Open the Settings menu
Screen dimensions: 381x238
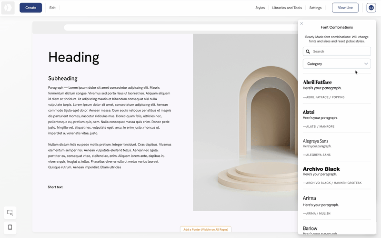[x=315, y=8]
